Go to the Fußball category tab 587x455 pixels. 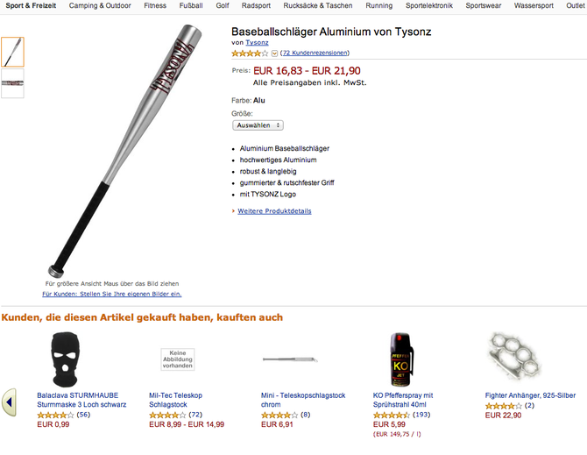click(x=191, y=5)
